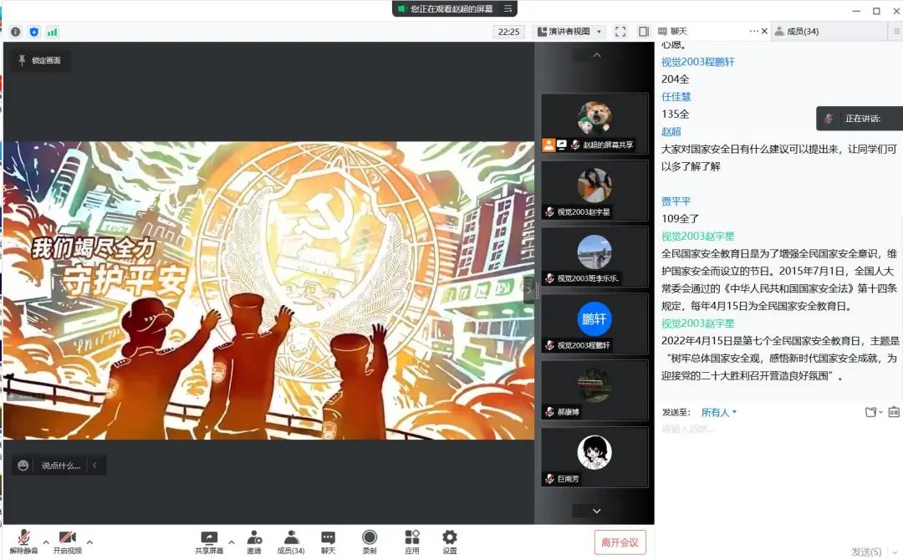Screen dimensions: 903x560
Task: Collapse the participant video strip
Action: [x=528, y=291]
